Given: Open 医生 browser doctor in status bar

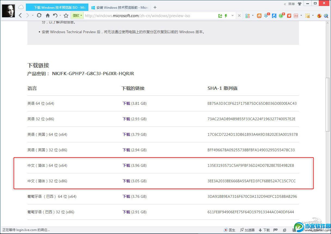Looking at the screenshot, I should (230, 230).
